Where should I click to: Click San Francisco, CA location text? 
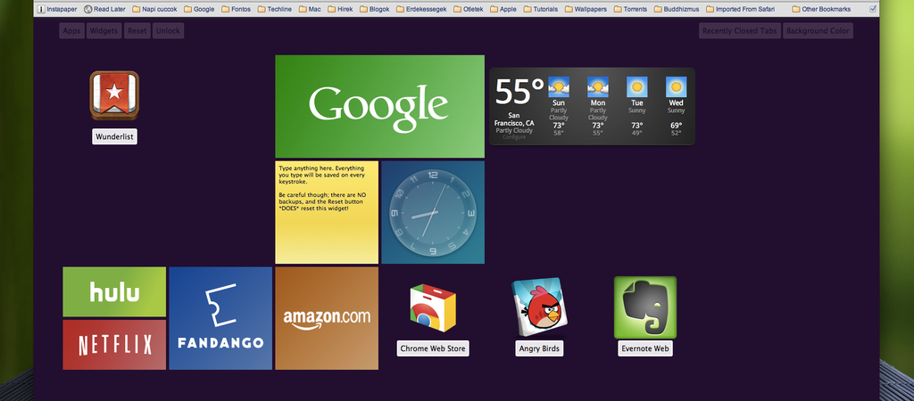point(513,119)
